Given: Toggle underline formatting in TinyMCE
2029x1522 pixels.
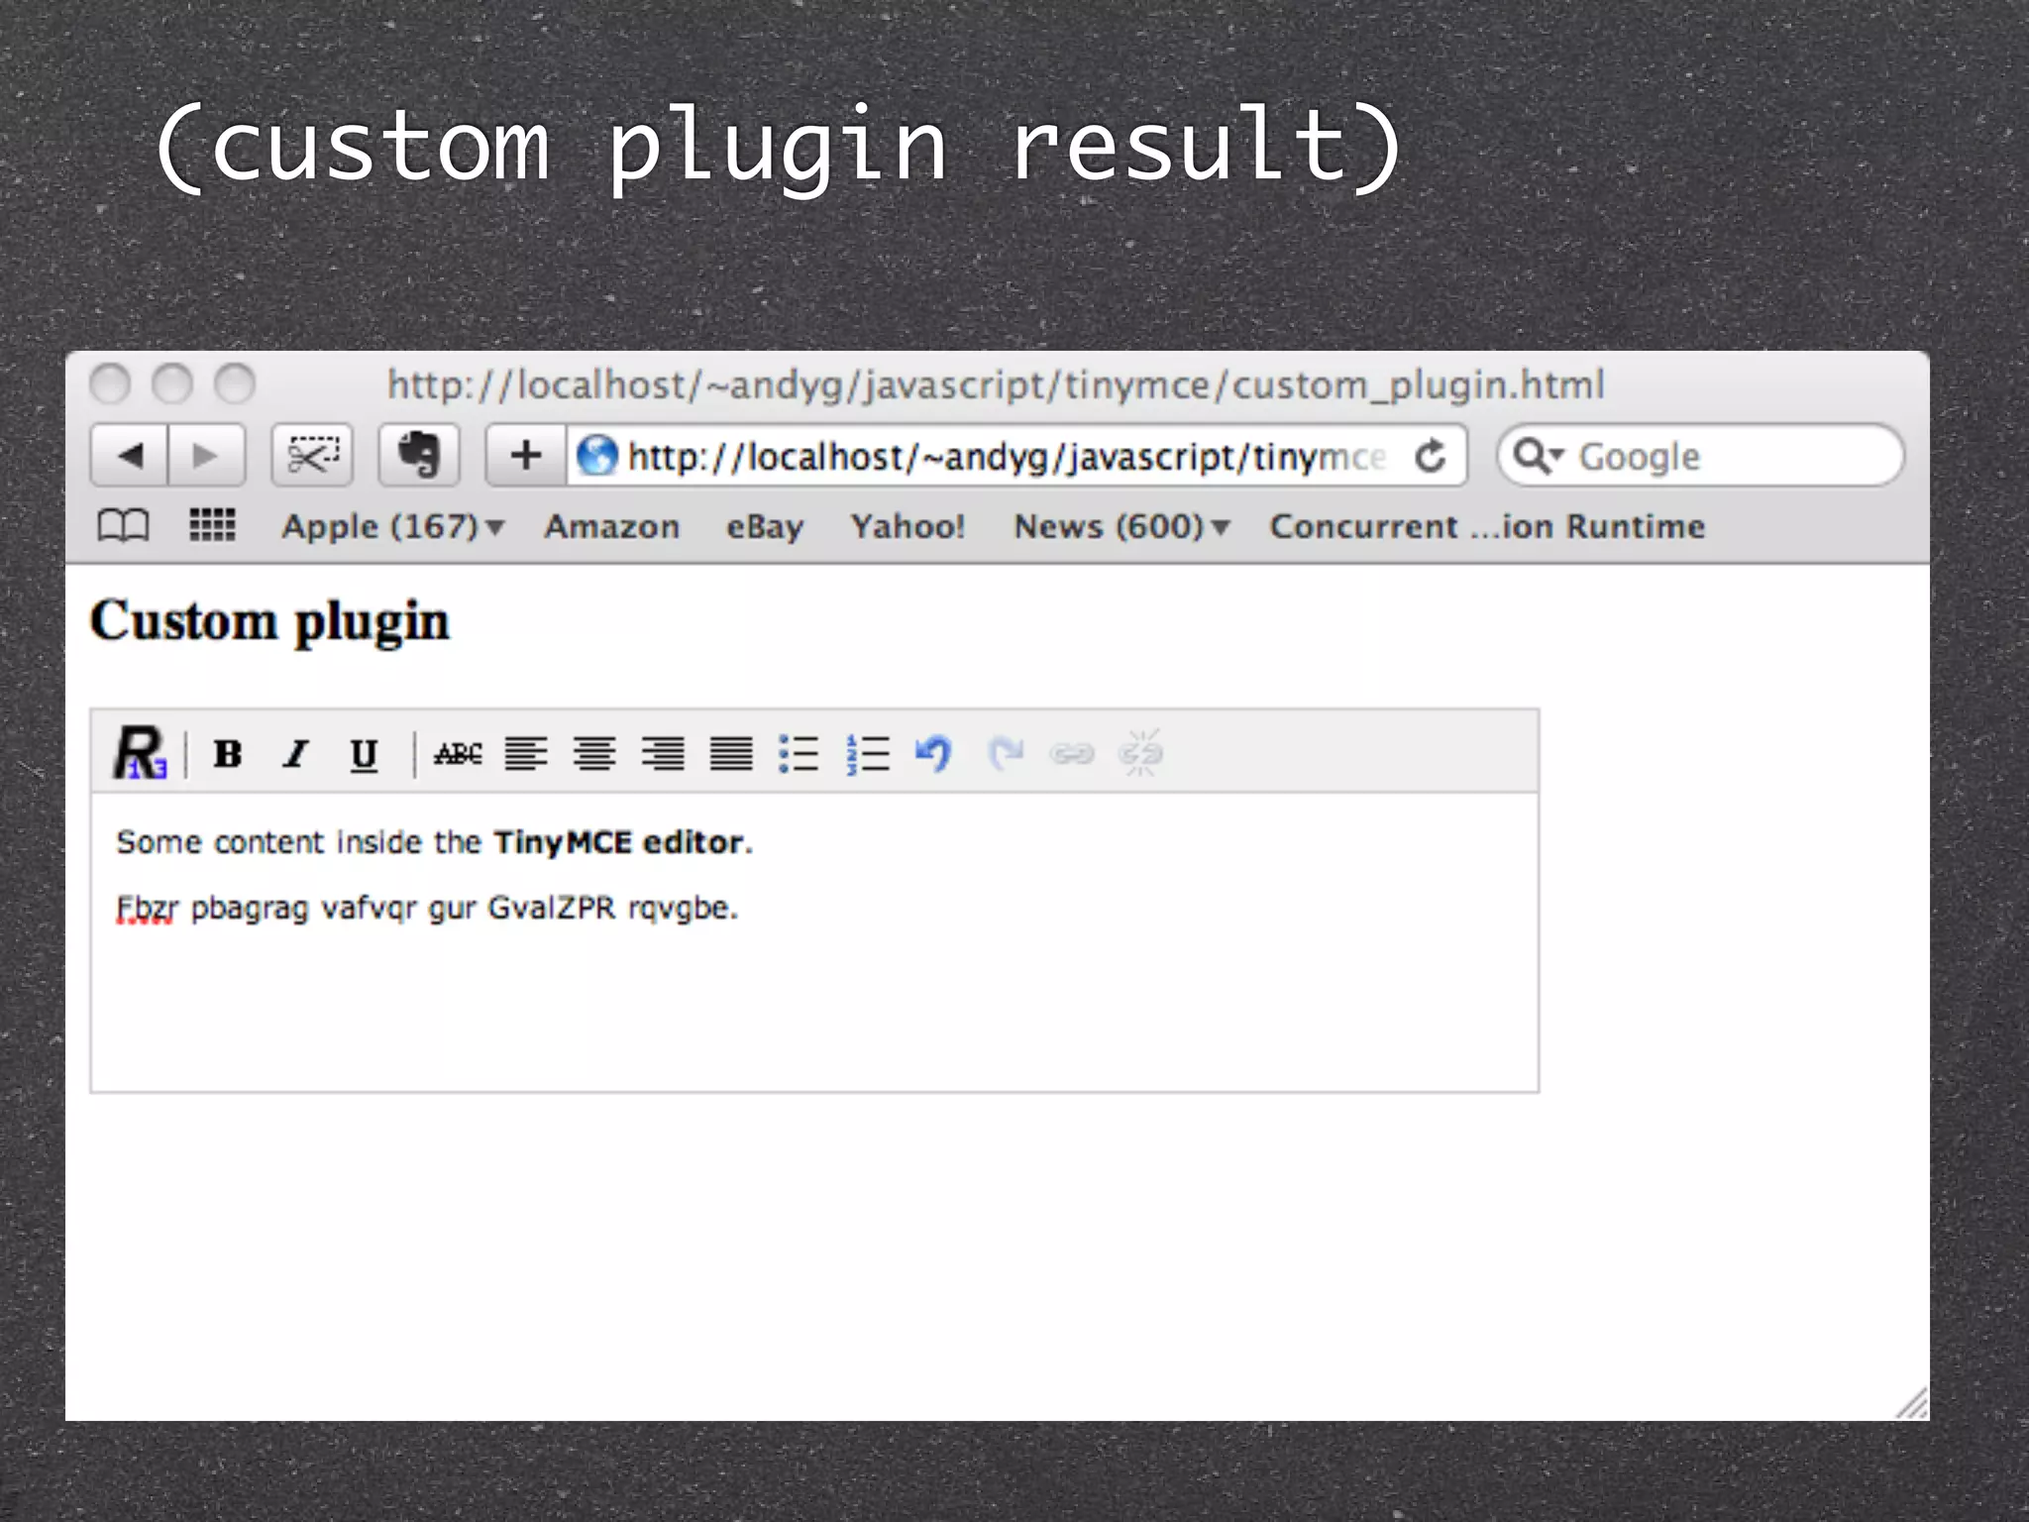Looking at the screenshot, I should [x=364, y=755].
